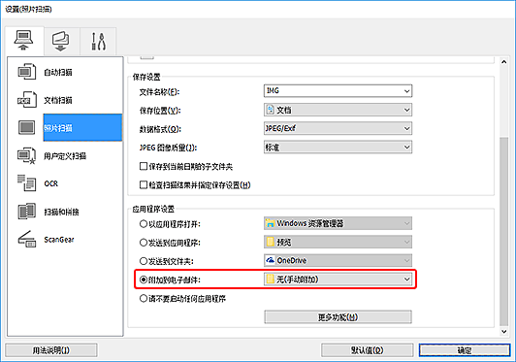Image resolution: width=516 pixels, height=362 pixels.
Task: Open OneDrive folder dropdown
Action: click(x=338, y=260)
